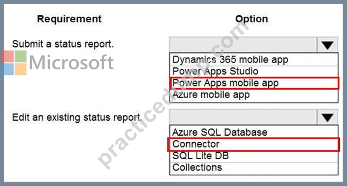Click the Submit a status report label

pyautogui.click(x=63, y=44)
